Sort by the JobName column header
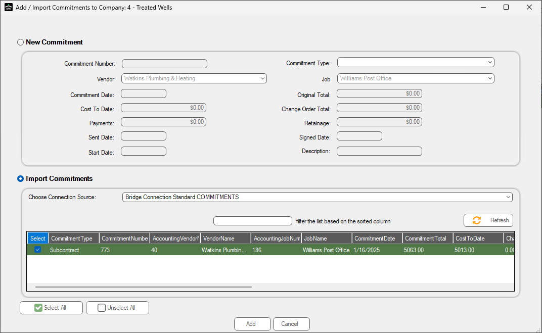Screen dimensions: 542x333 [x=326, y=239]
